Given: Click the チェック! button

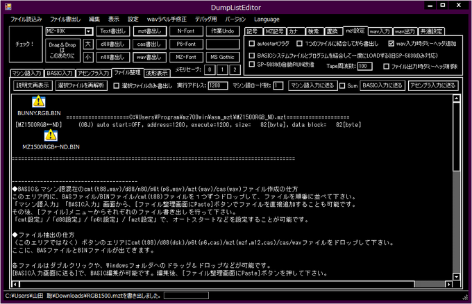Looking at the screenshot, I should pos(26,44).
